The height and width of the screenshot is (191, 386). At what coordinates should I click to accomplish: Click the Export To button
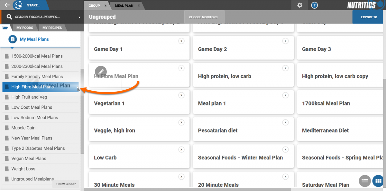pos(369,17)
